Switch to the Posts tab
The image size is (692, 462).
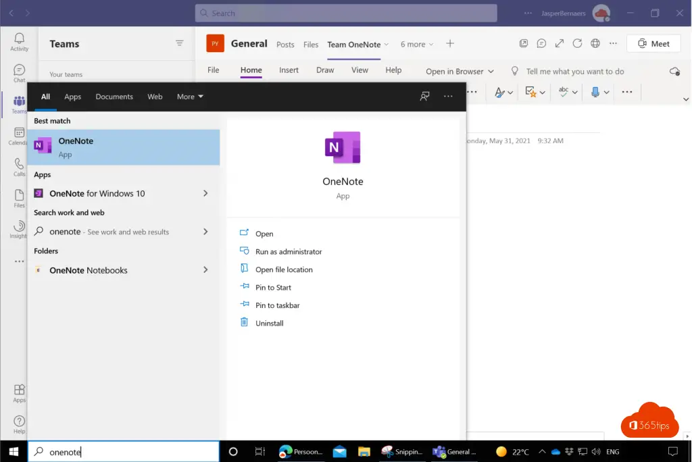click(x=285, y=44)
